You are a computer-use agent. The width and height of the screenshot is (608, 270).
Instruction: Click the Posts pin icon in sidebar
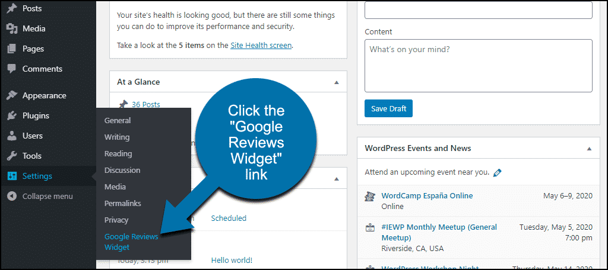pyautogui.click(x=12, y=8)
